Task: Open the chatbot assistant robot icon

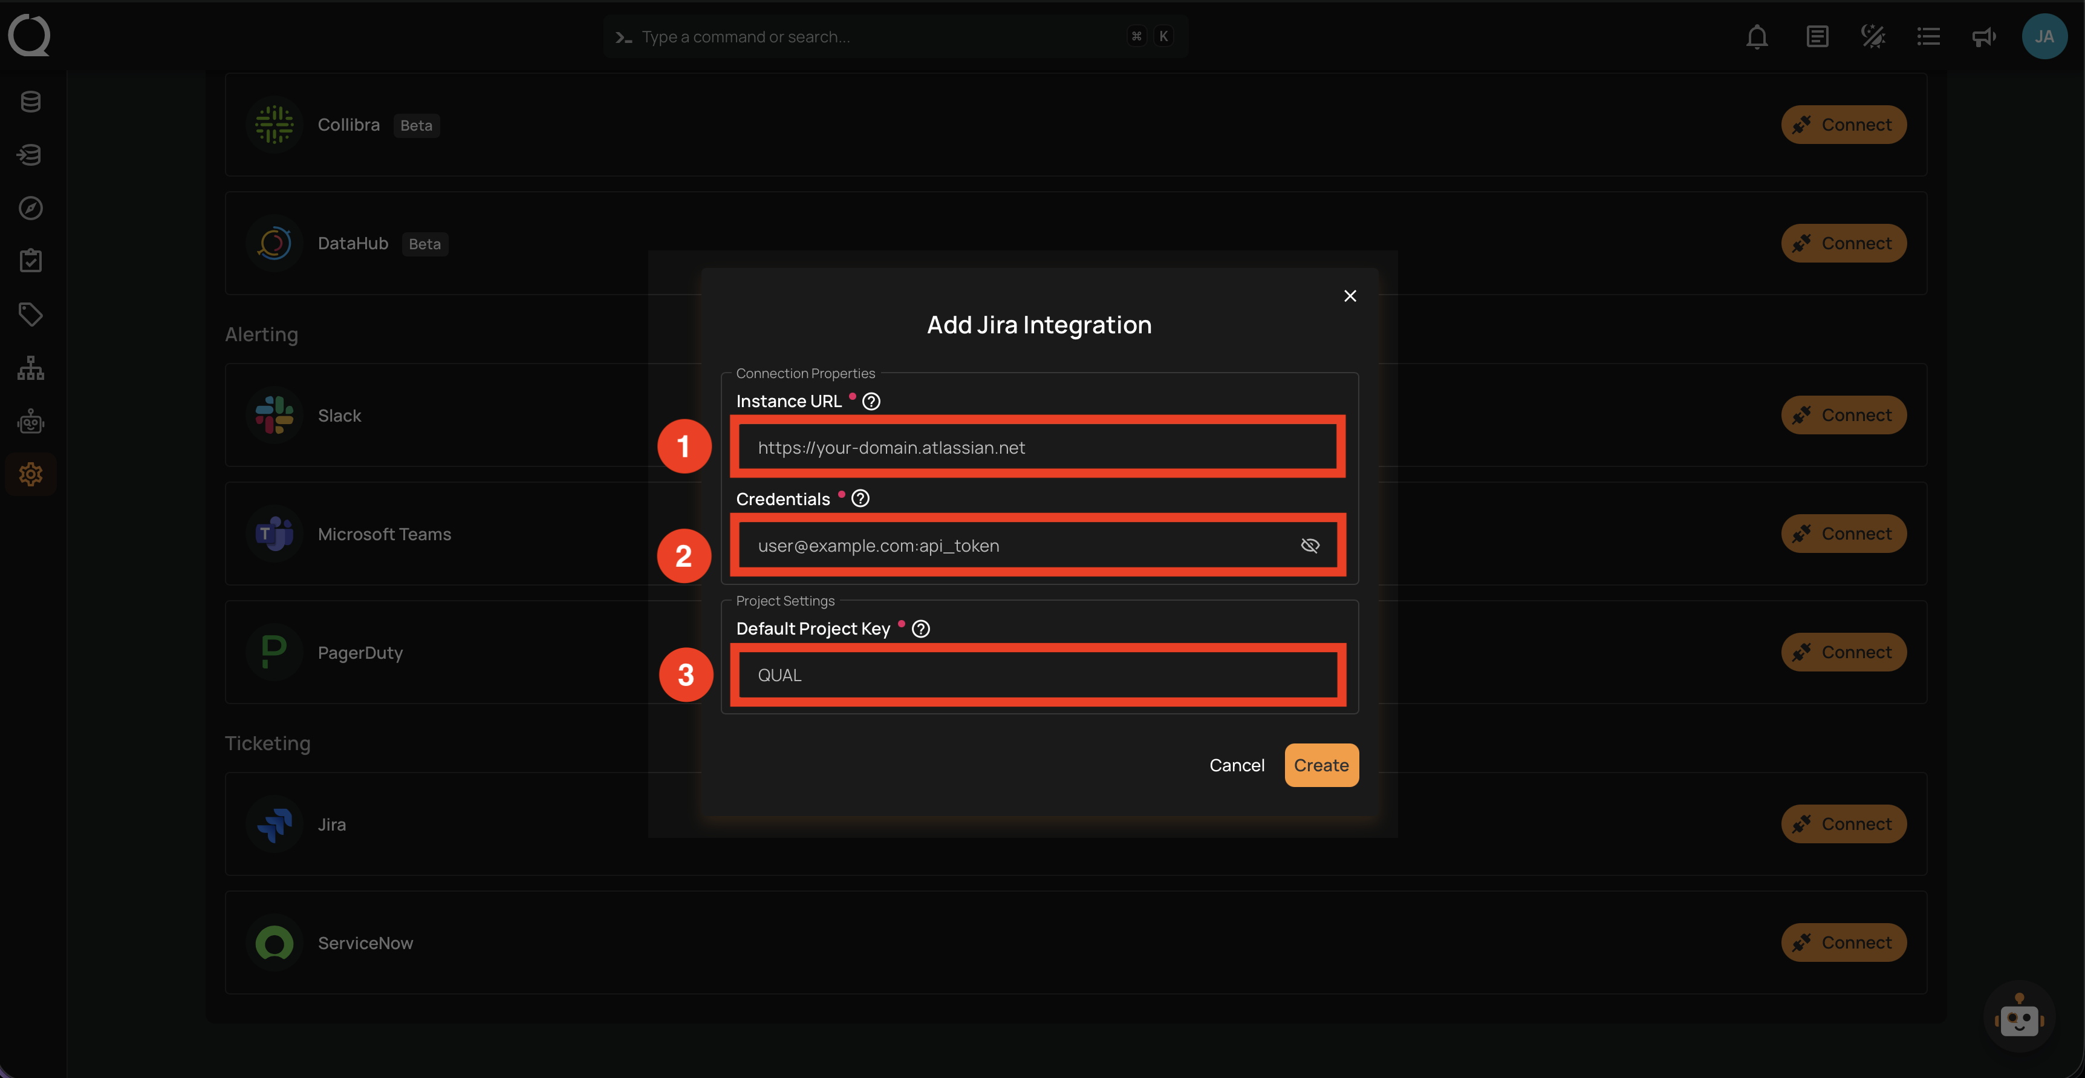Action: 2020,1018
